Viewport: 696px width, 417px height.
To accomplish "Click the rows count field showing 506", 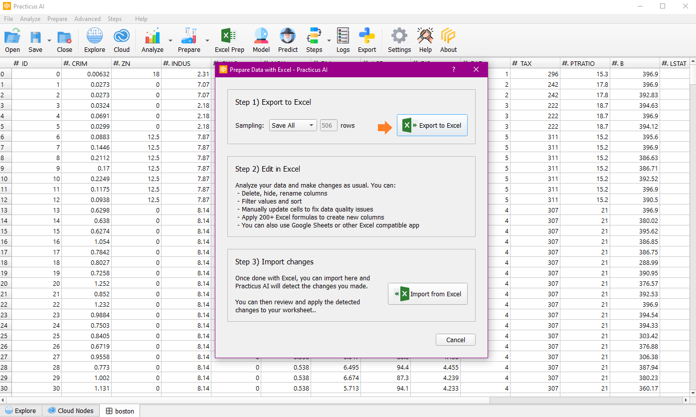I will (x=329, y=125).
